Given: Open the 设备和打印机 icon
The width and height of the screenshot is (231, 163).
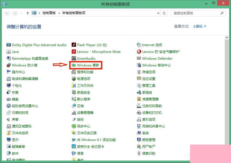Looking at the screenshot, I should tap(139, 113).
